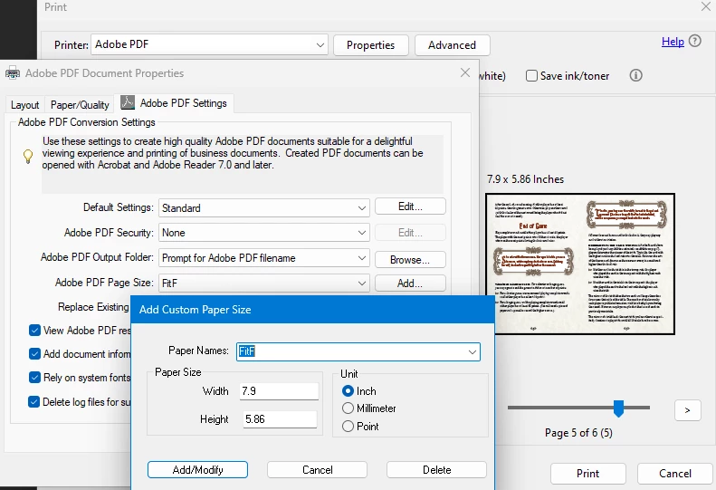Screen dimensions: 716x490
Task: Click the printer icon in Adobe PDF Document Properties title
Action: pos(13,72)
